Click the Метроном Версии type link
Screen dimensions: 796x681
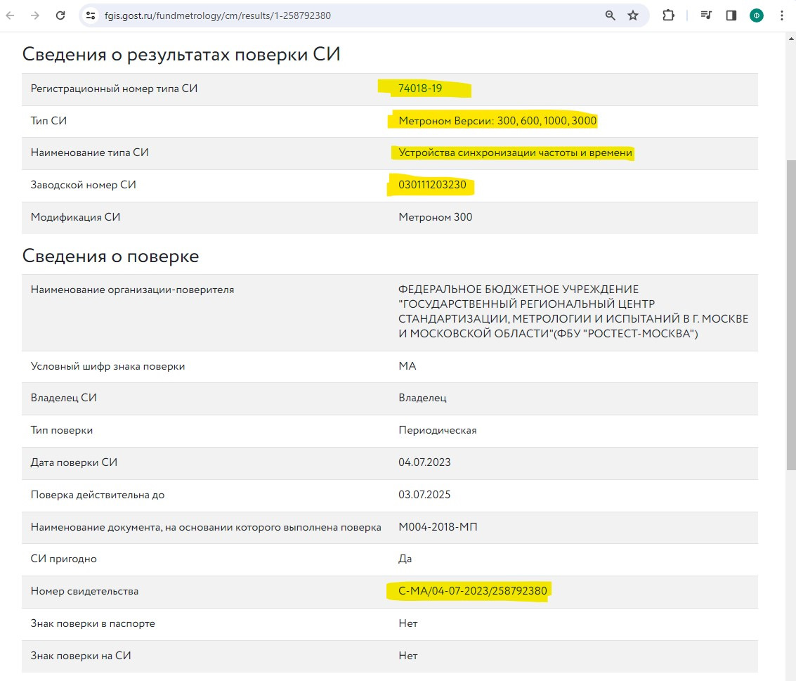497,121
